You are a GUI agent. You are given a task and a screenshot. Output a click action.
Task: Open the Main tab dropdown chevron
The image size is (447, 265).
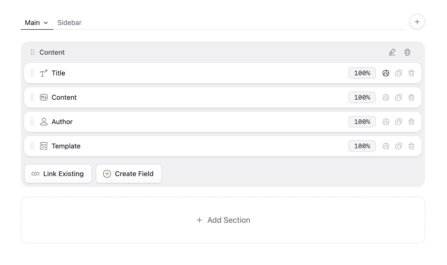pos(46,23)
